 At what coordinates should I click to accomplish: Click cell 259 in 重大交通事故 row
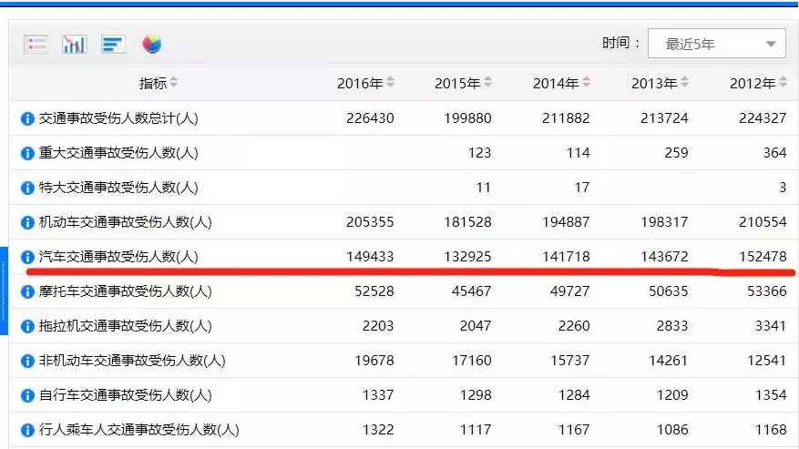tap(676, 153)
